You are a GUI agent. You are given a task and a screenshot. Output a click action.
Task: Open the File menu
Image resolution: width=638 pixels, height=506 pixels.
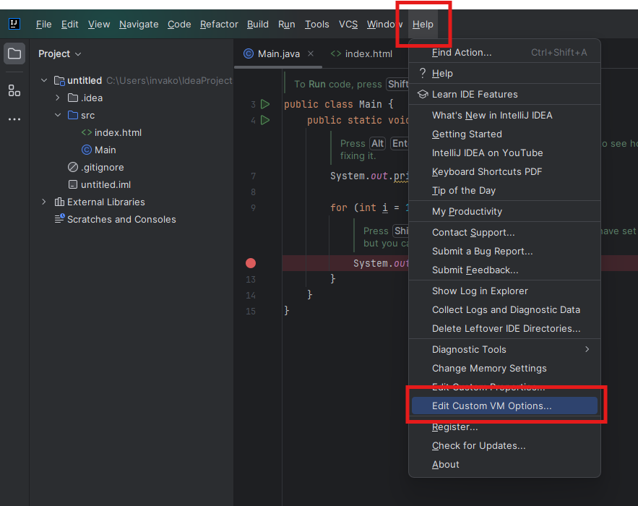click(x=43, y=24)
